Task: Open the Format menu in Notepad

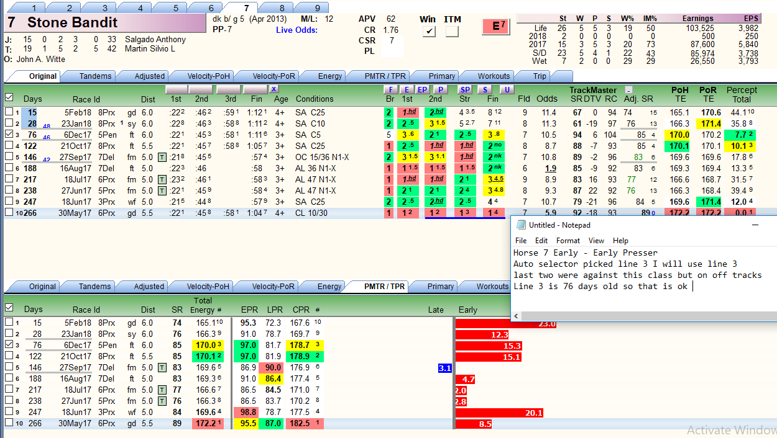Action: click(568, 241)
